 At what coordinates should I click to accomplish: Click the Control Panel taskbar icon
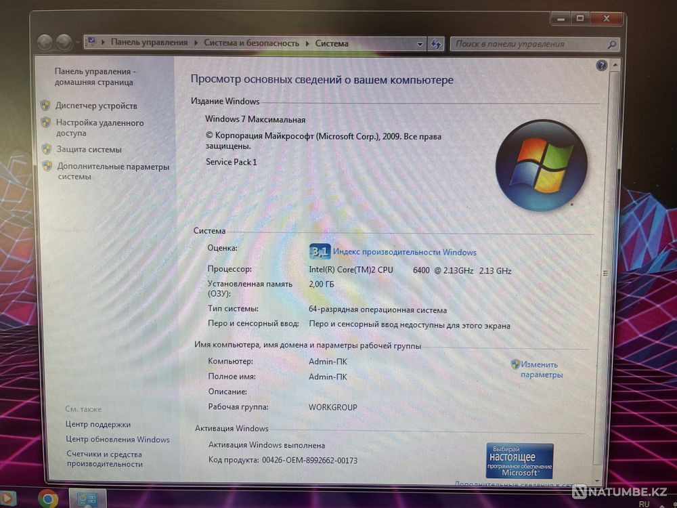click(87, 499)
